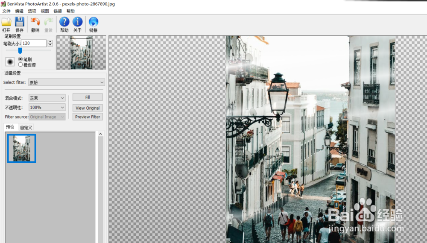This screenshot has height=243, width=427.
Task: Switch to the Presets (预设) tab
Action: pyautogui.click(x=10, y=127)
